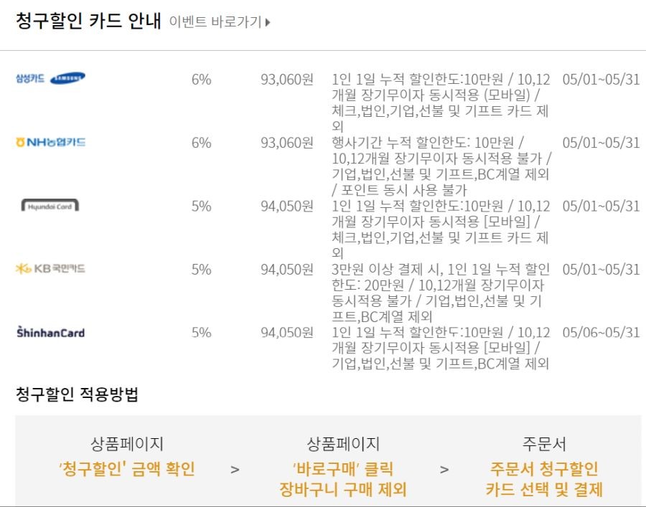The image size is (646, 507).
Task: Click the NH card 93,060원 price
Action: click(287, 143)
